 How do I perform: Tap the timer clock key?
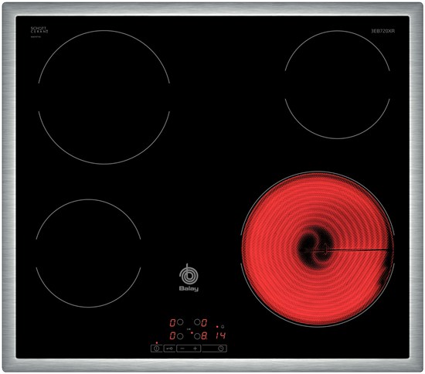click(x=221, y=348)
